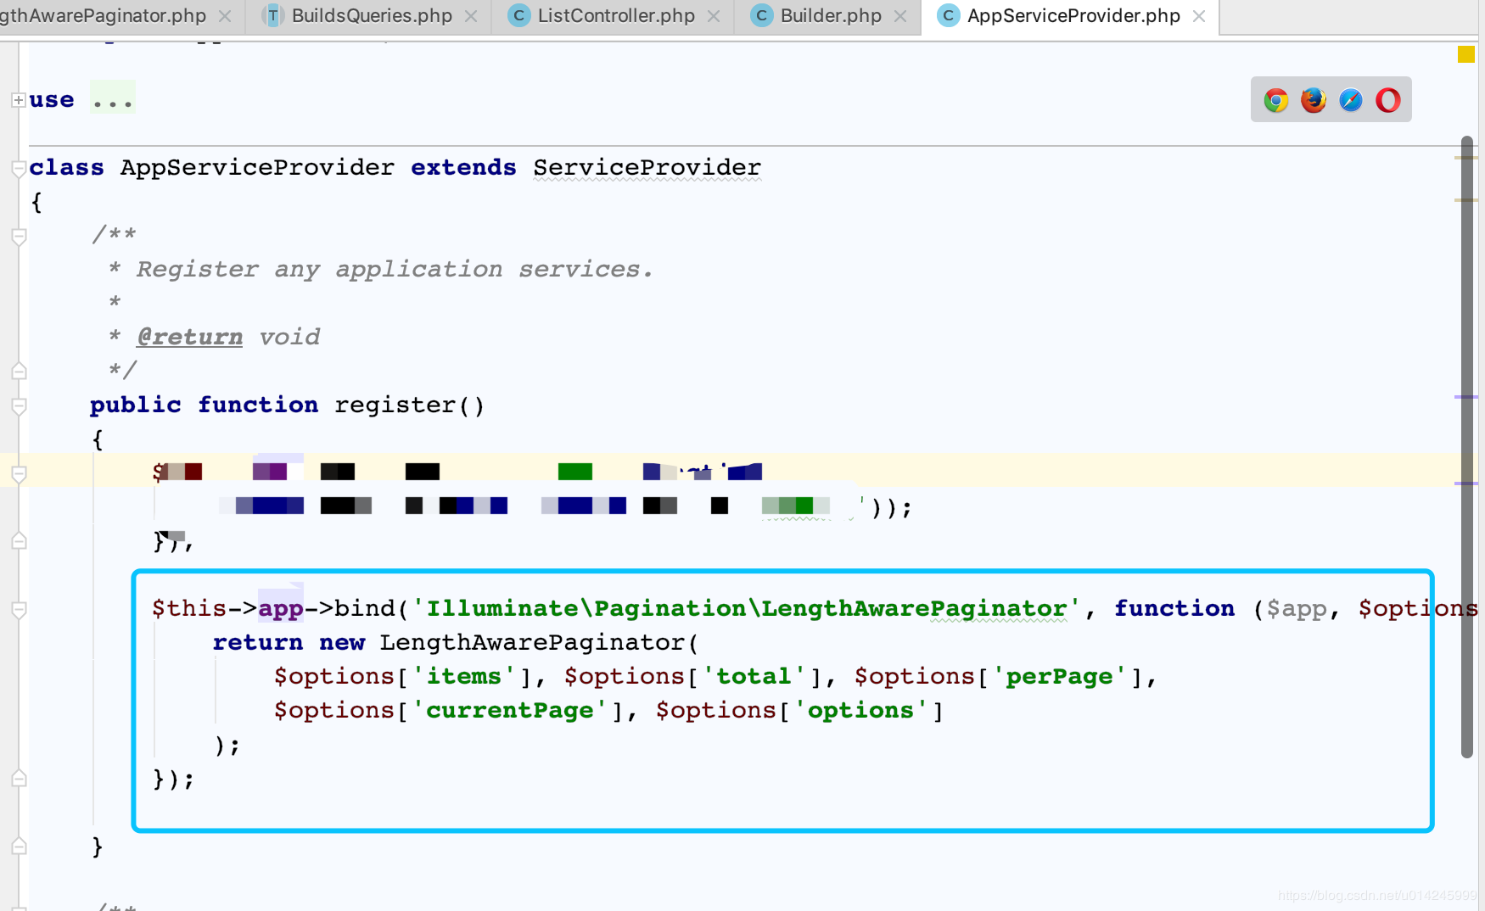The width and height of the screenshot is (1485, 911).
Task: Click the 'Register any application services.' comment
Action: (x=395, y=270)
